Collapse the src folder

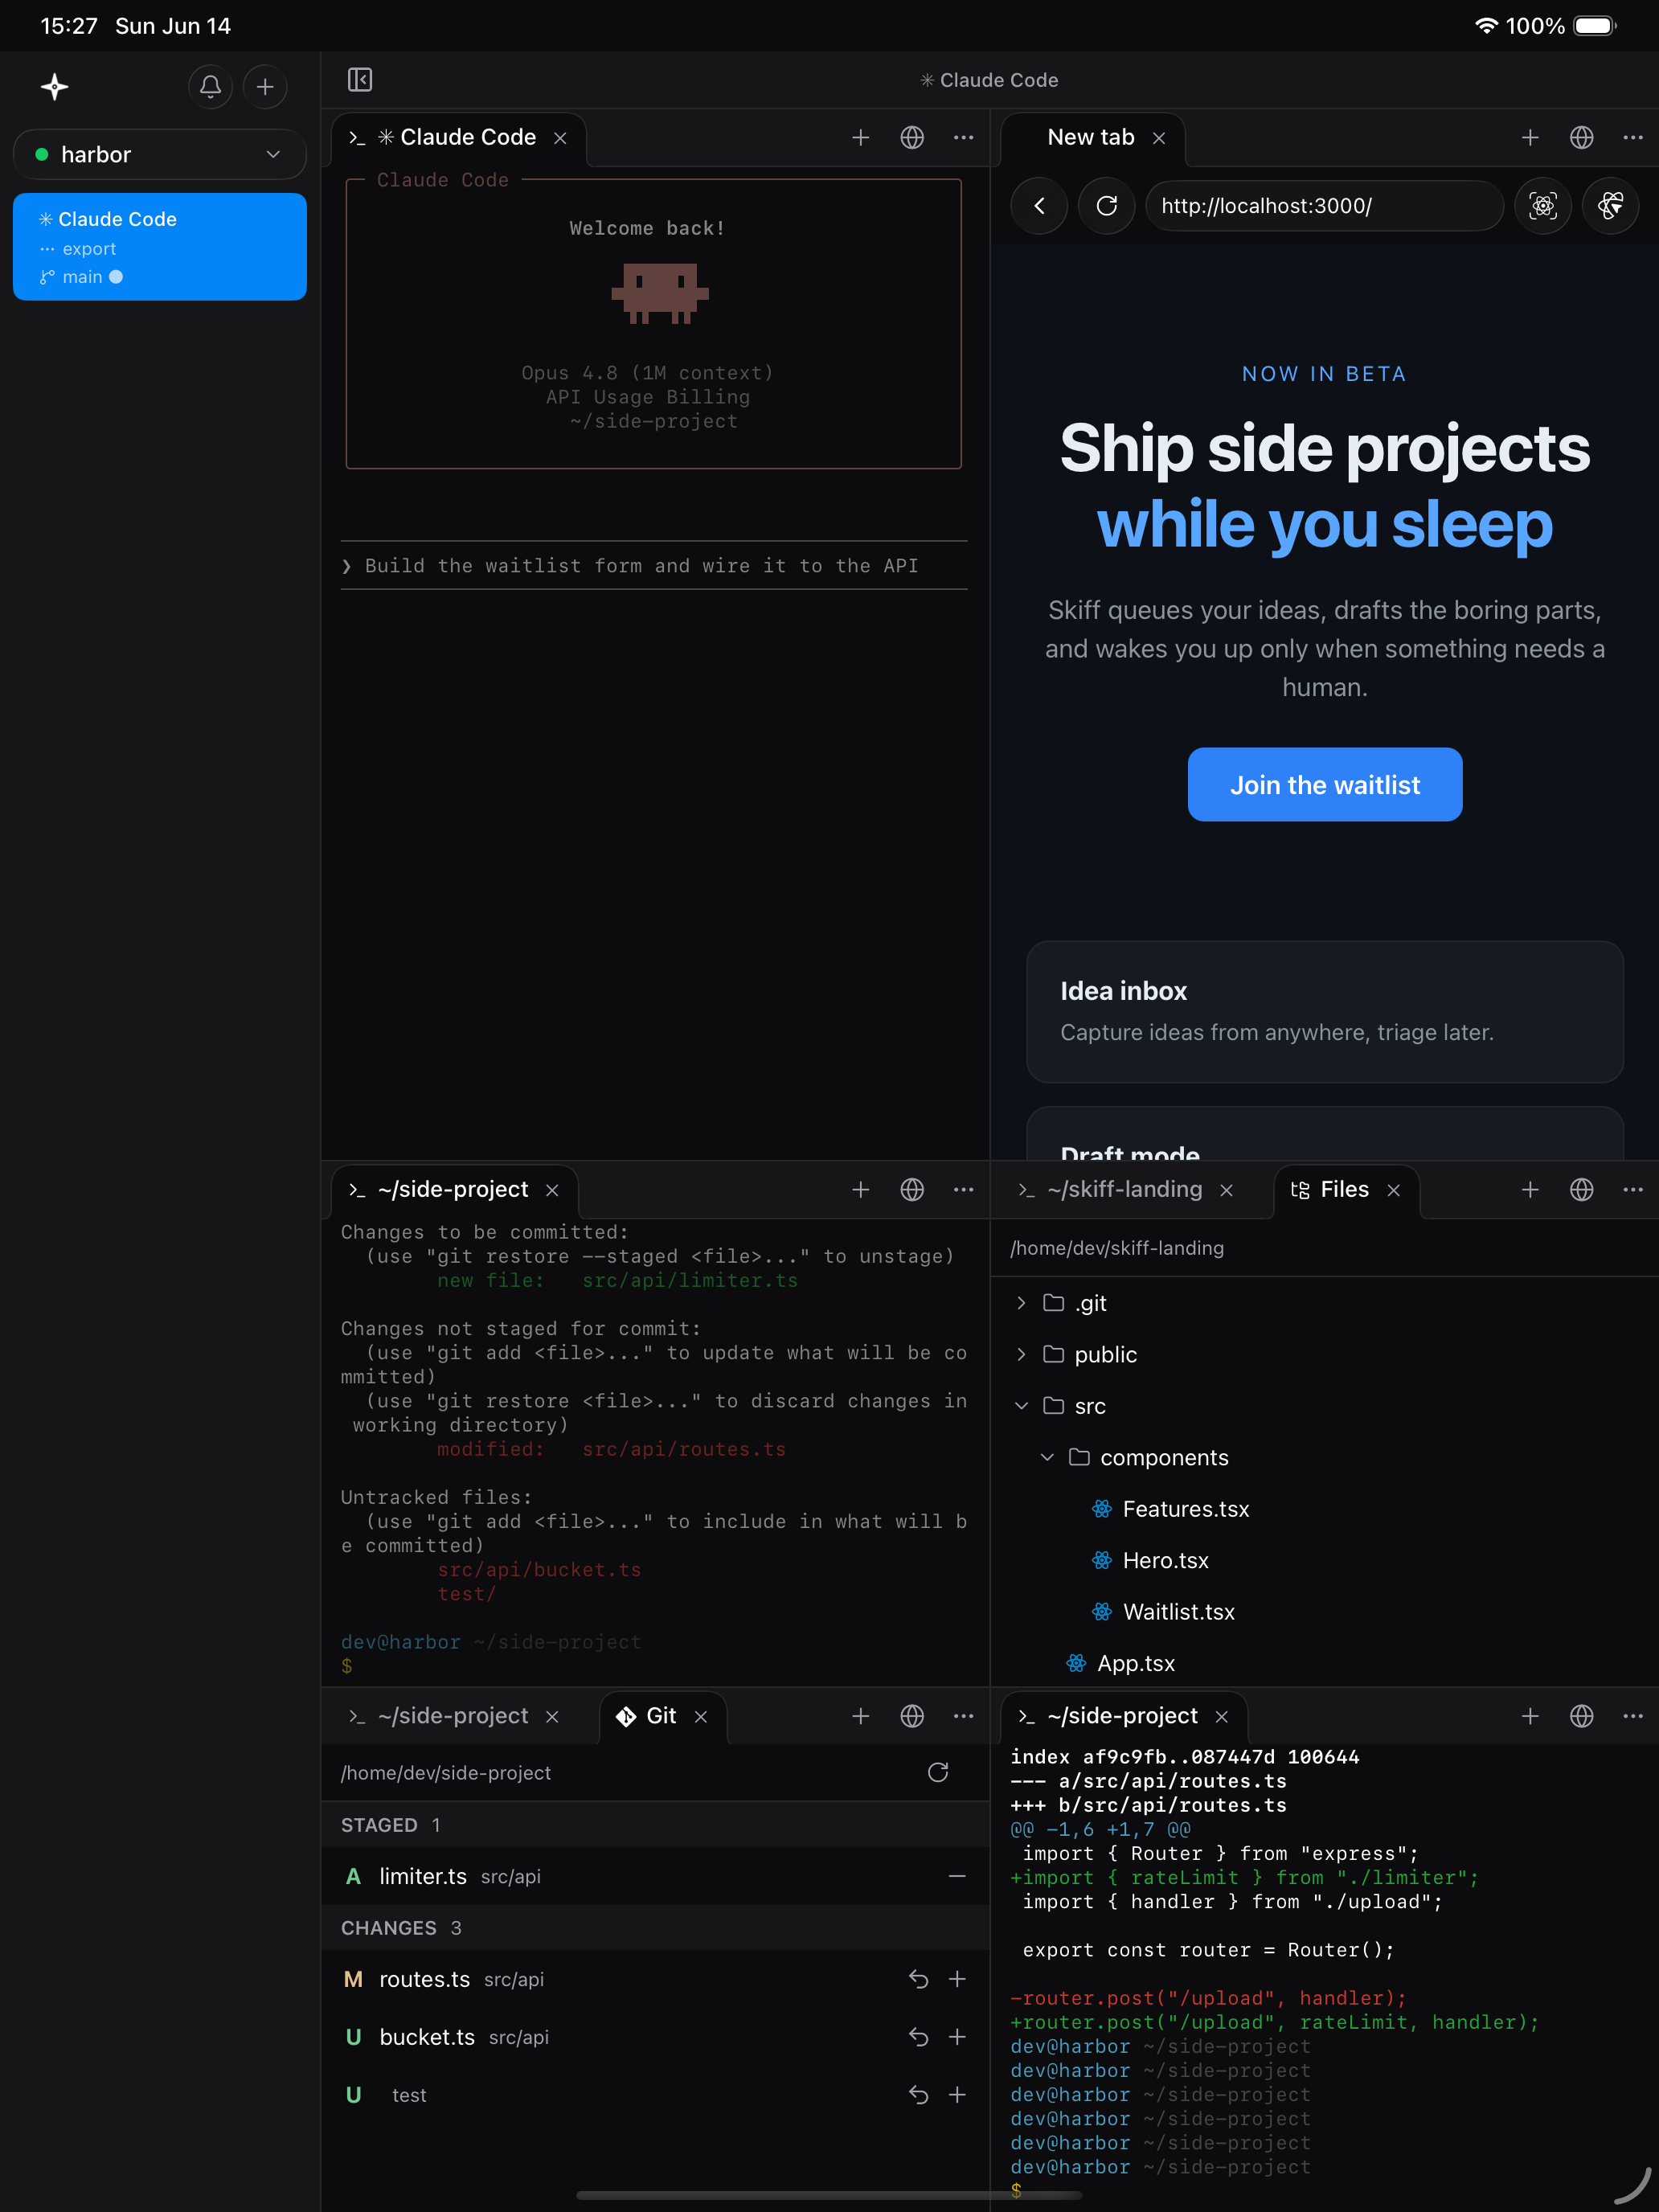point(1021,1406)
